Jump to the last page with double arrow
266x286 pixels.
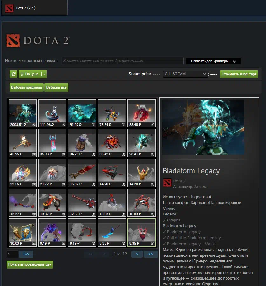click(x=151, y=254)
